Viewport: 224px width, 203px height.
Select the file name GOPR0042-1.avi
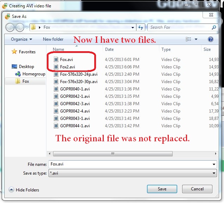coord(75,96)
